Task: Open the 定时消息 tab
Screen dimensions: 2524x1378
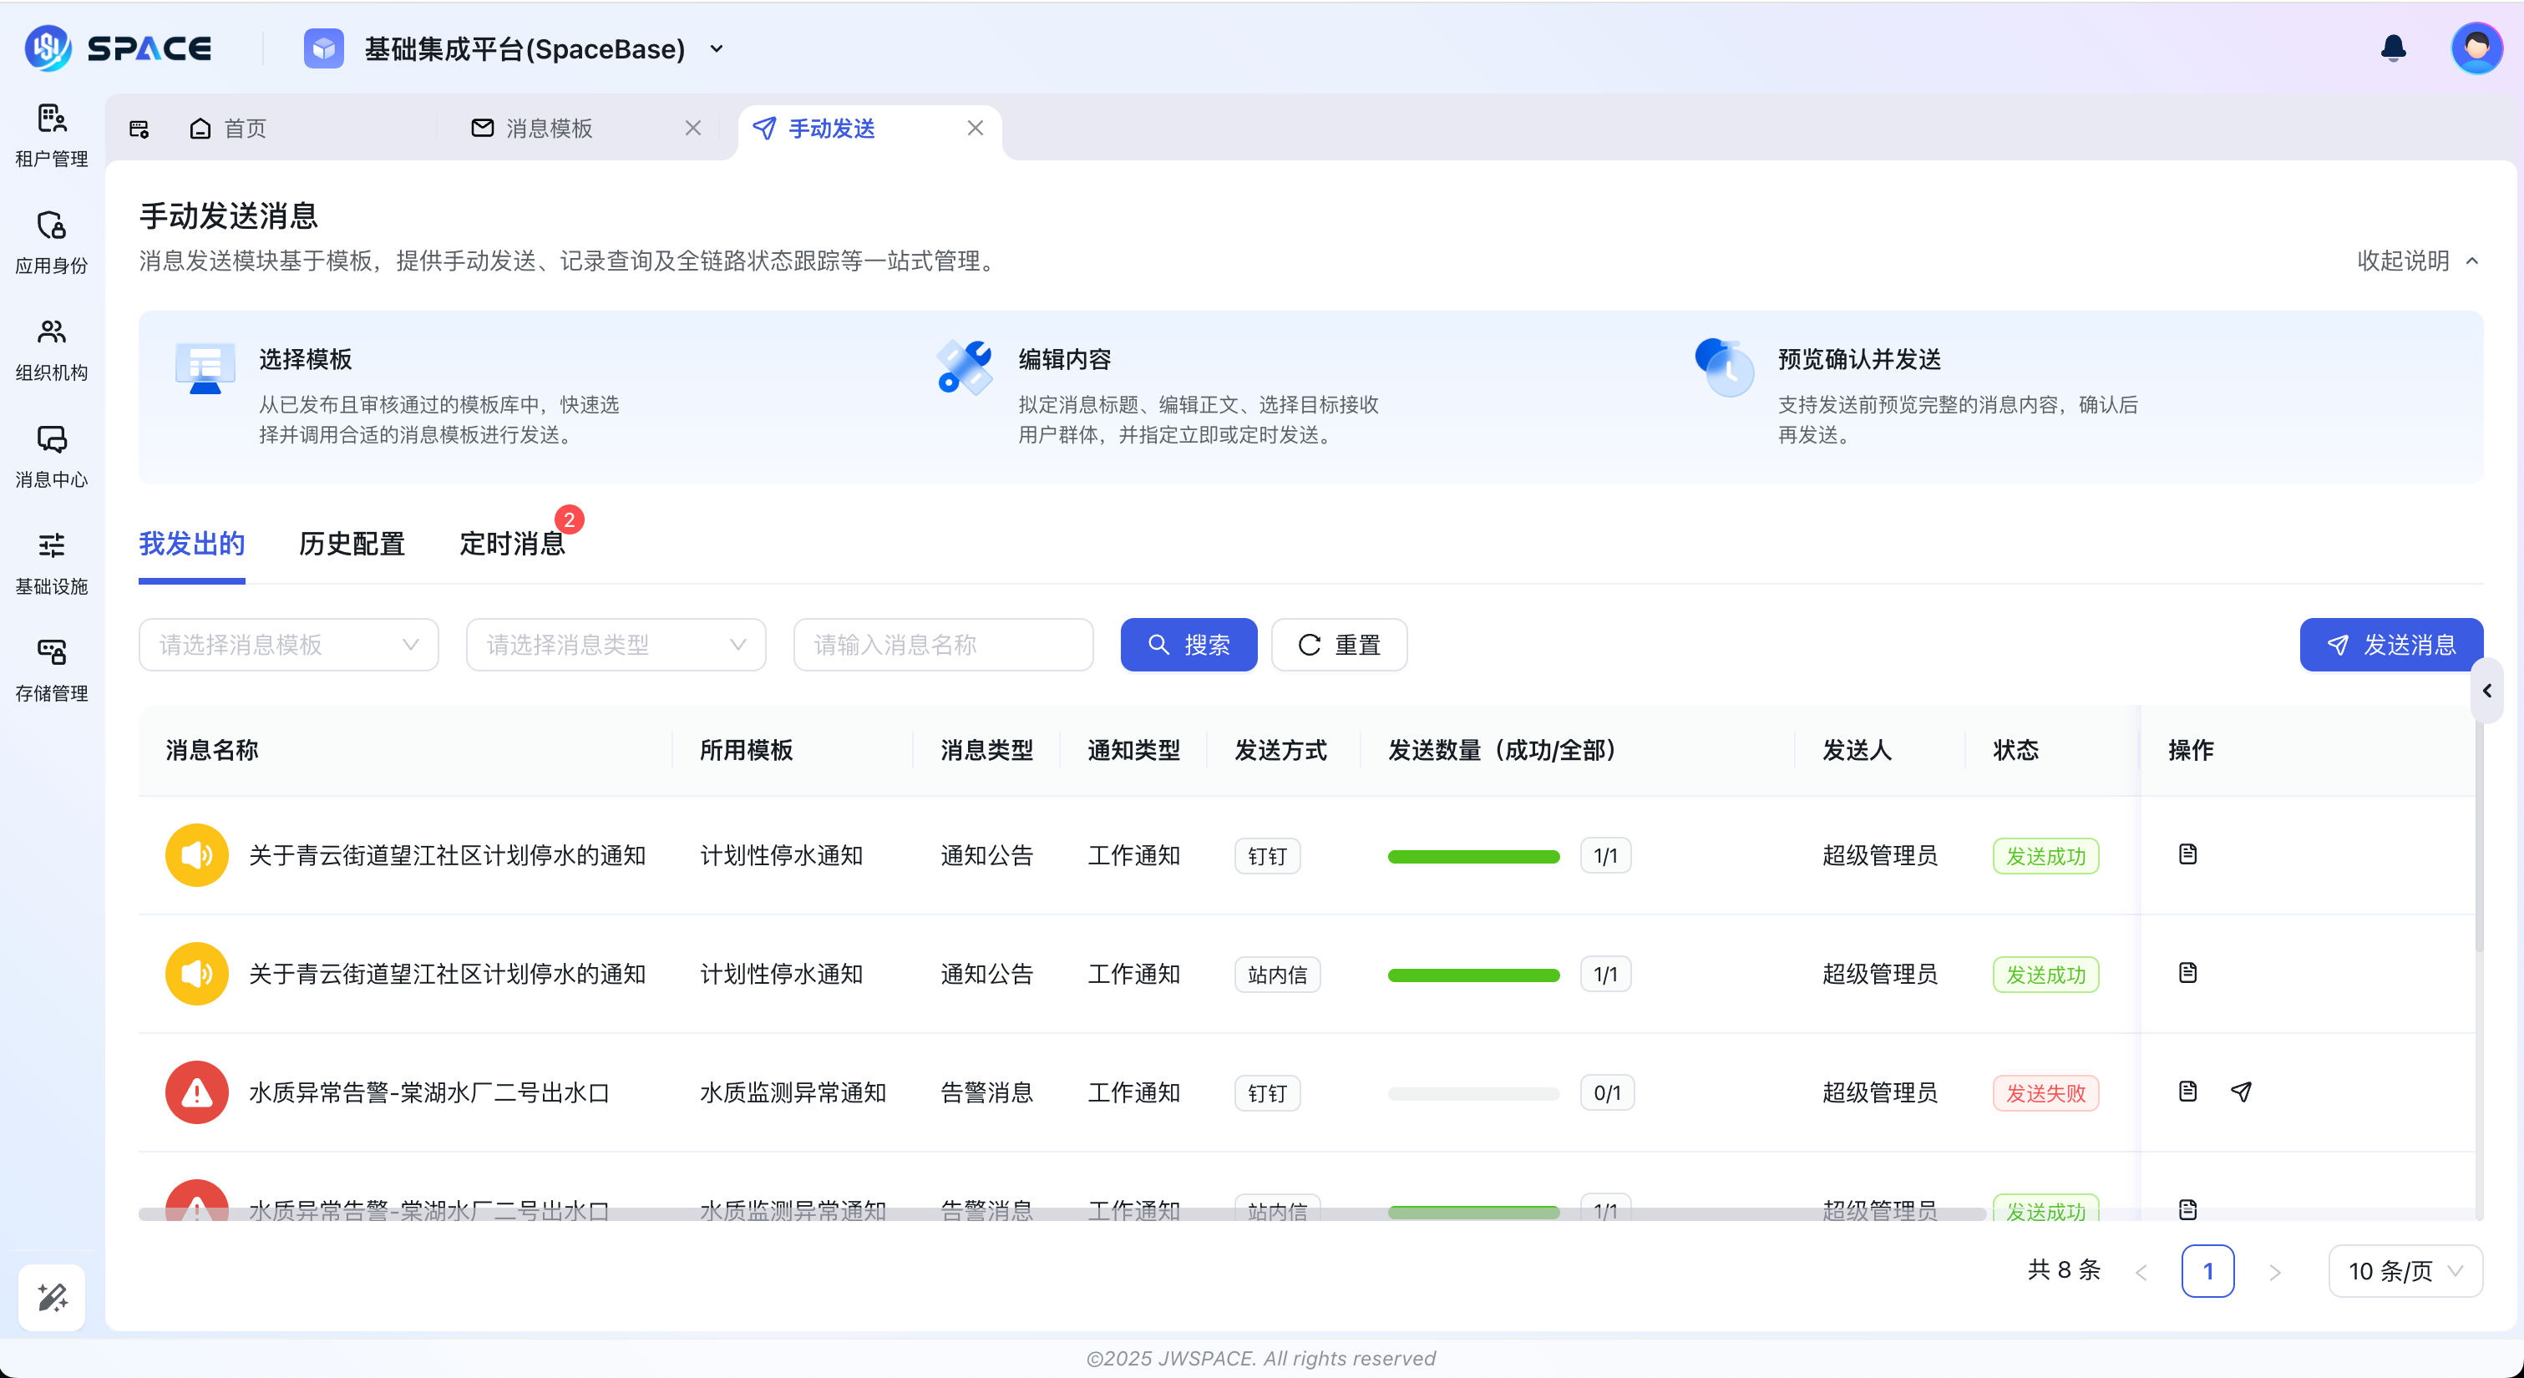Action: [513, 544]
